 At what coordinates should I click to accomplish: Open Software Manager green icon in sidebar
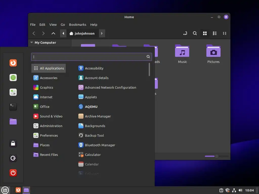tap(13, 78)
